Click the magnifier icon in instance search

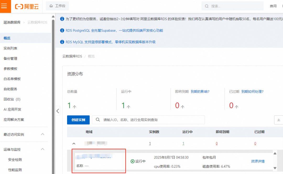click(x=98, y=120)
